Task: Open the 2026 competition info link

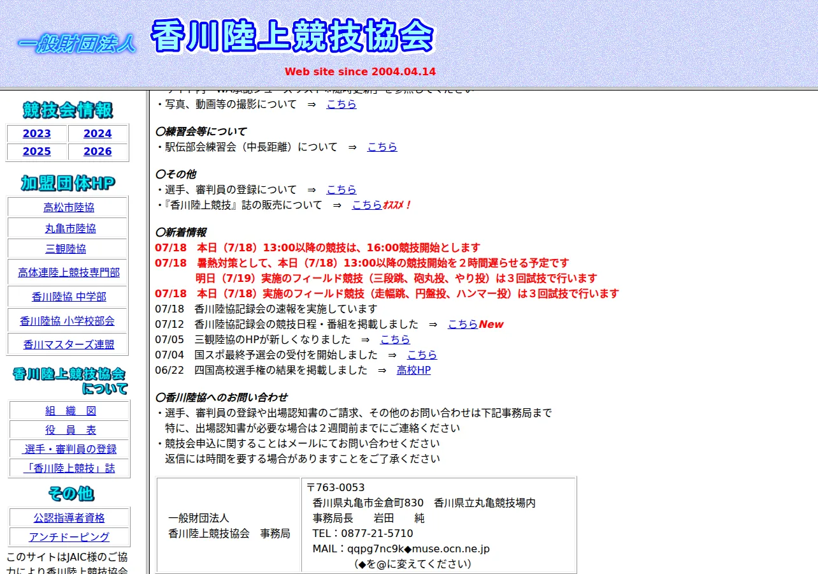Action: click(97, 151)
